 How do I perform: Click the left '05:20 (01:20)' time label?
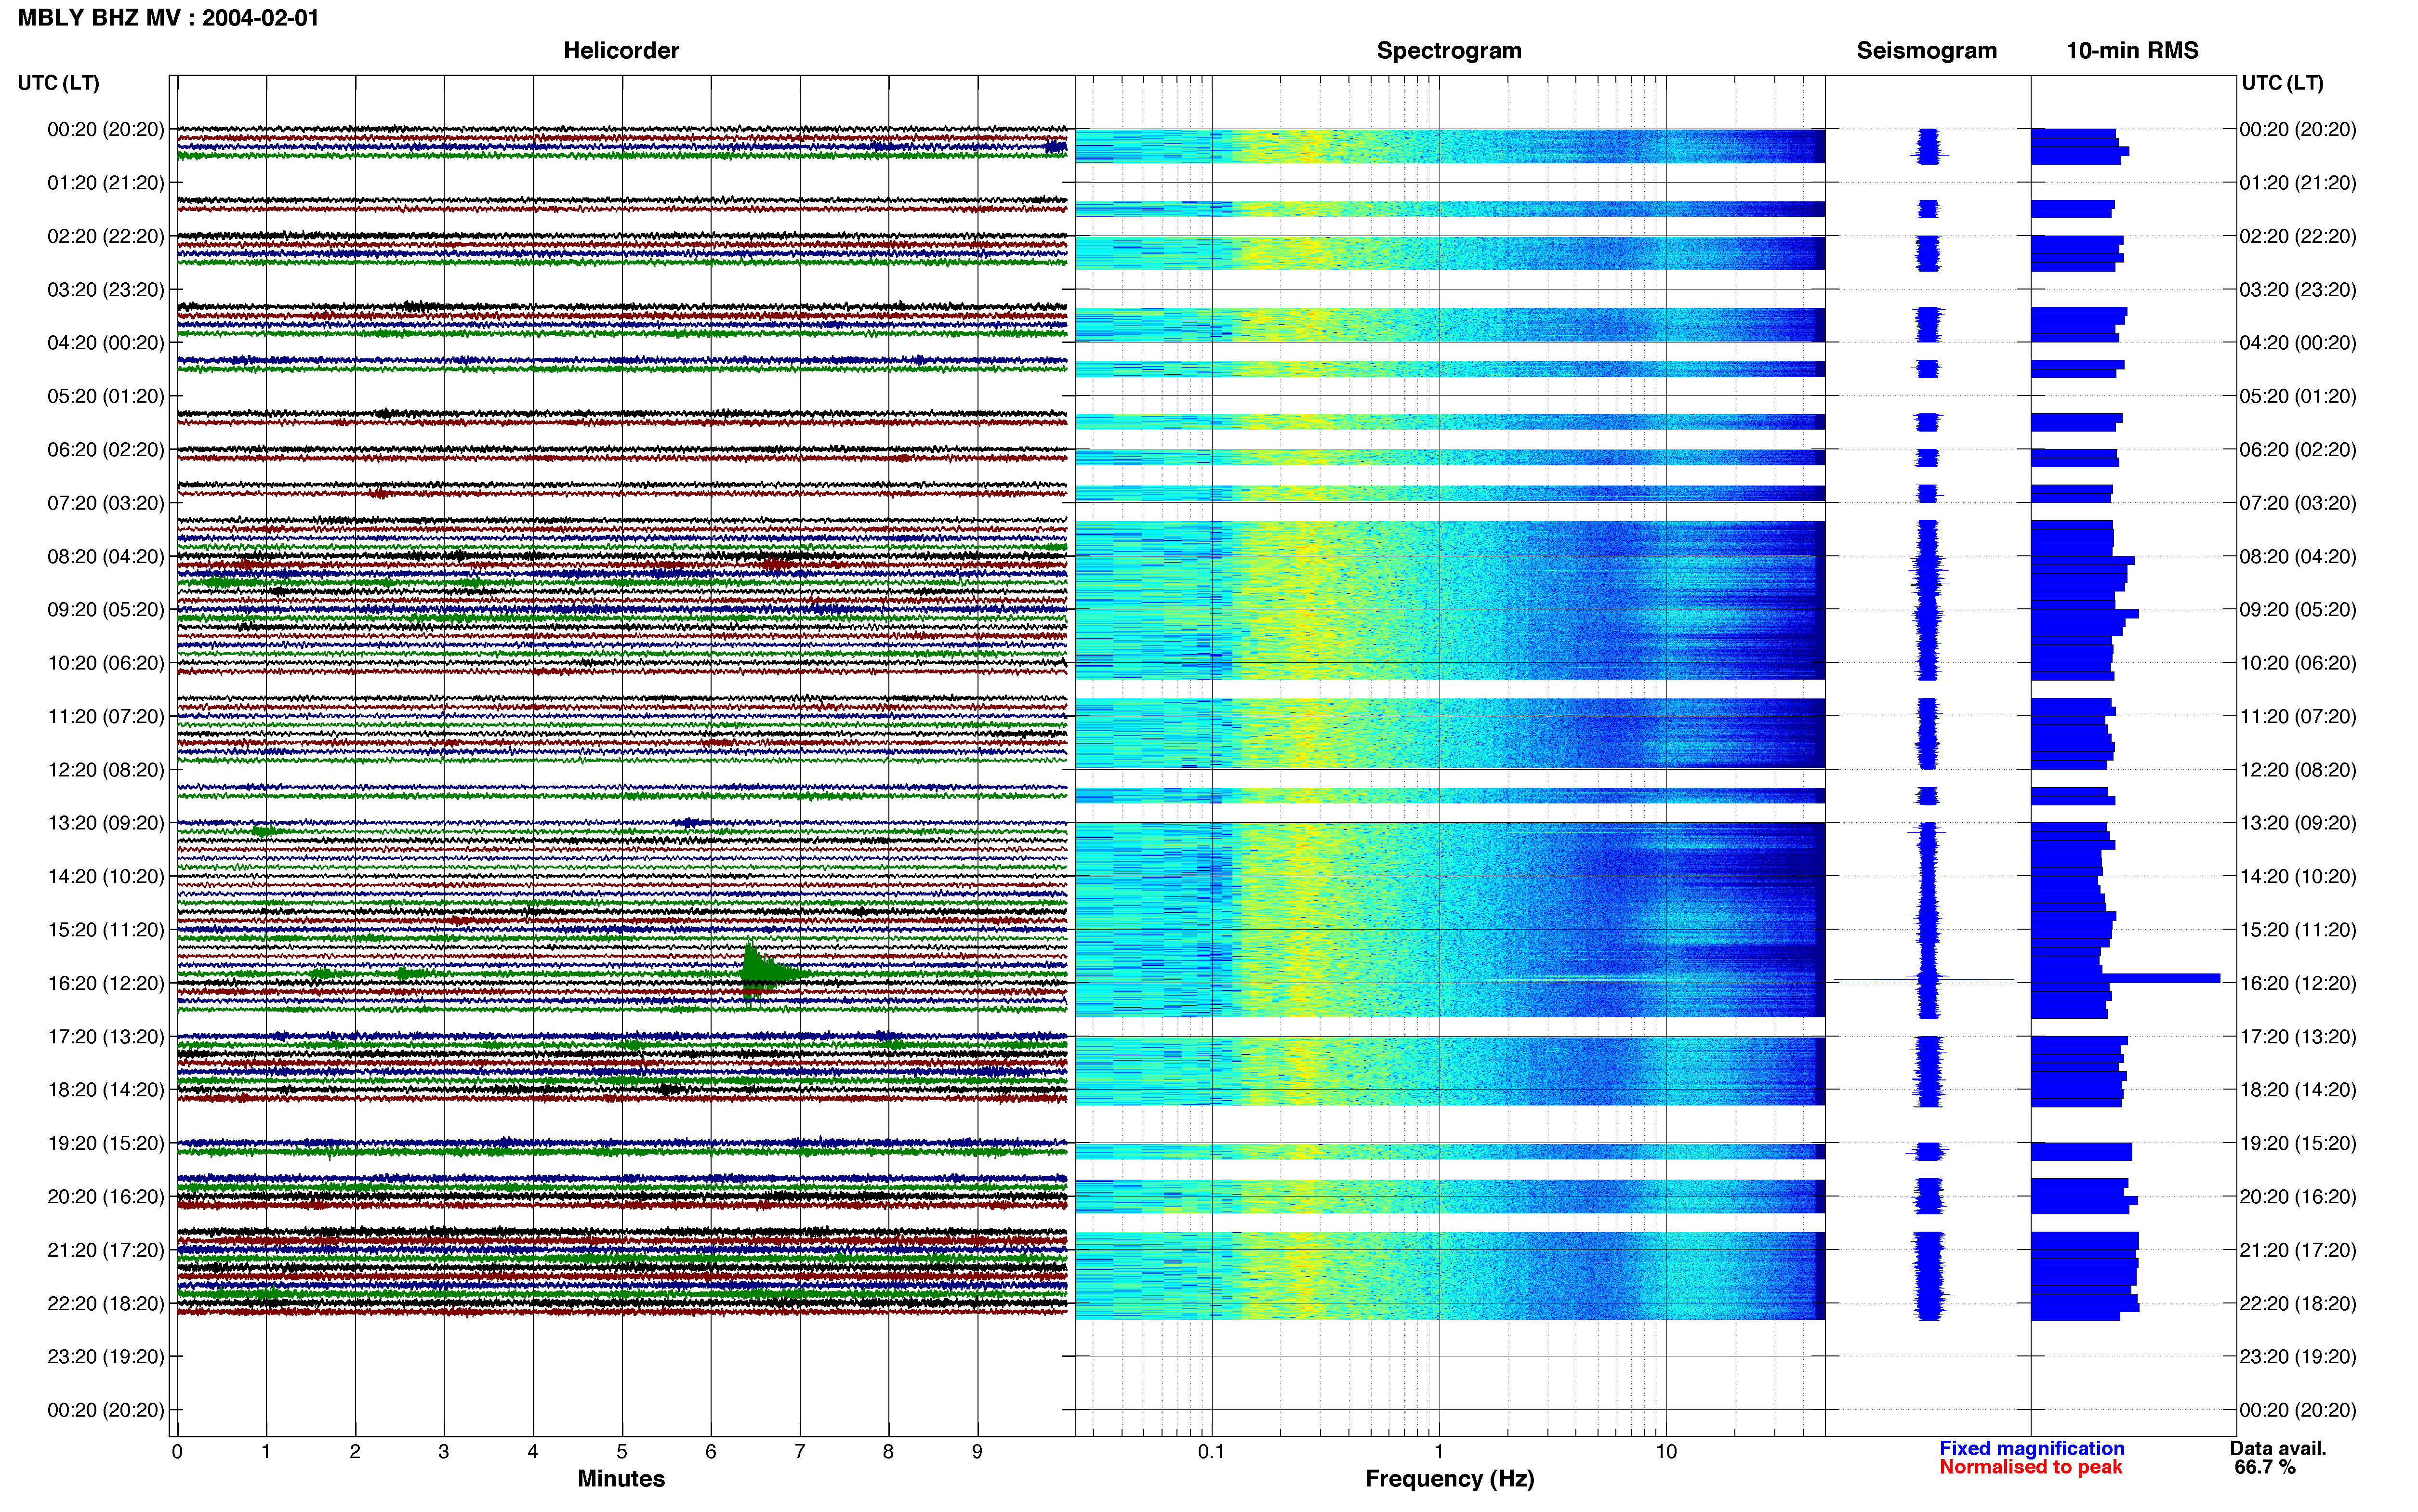coord(106,396)
